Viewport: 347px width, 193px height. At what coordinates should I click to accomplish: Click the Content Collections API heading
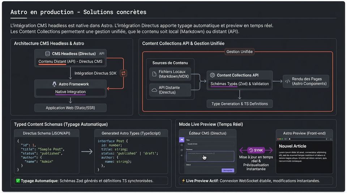[237, 75]
